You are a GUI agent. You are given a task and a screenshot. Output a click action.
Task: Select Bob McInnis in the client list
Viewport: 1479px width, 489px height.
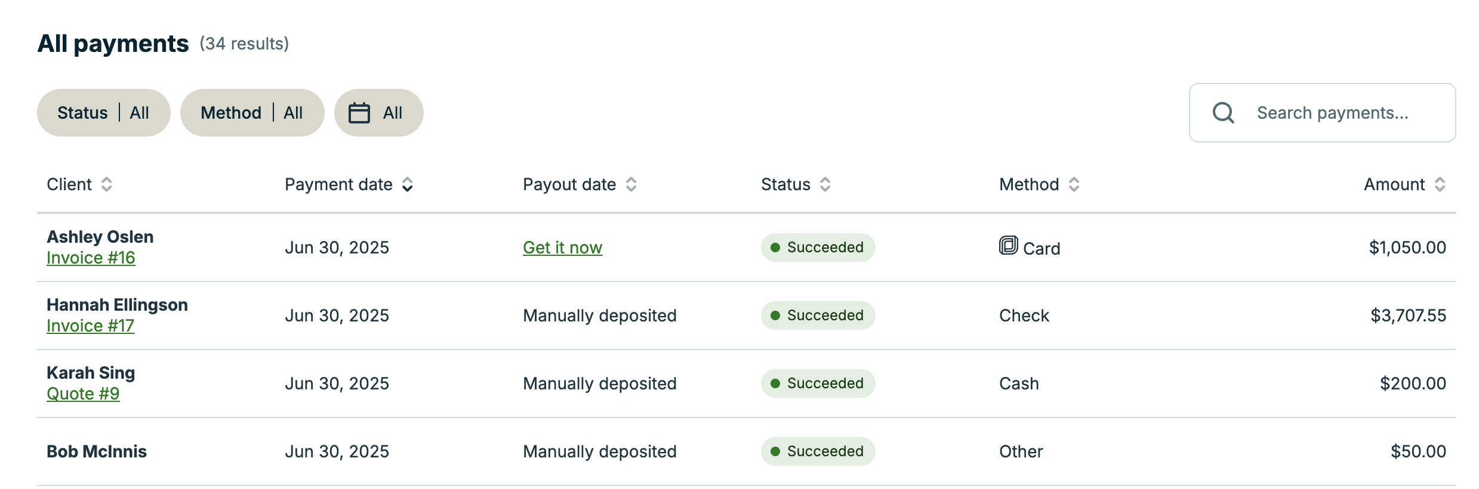click(x=97, y=451)
